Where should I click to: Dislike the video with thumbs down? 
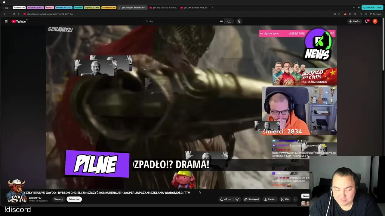tap(237, 199)
